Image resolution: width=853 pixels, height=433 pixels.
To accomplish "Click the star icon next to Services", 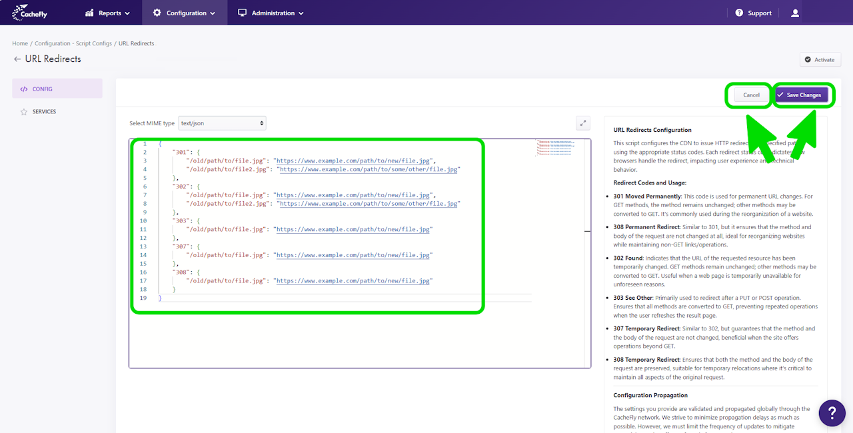I will 23,112.
